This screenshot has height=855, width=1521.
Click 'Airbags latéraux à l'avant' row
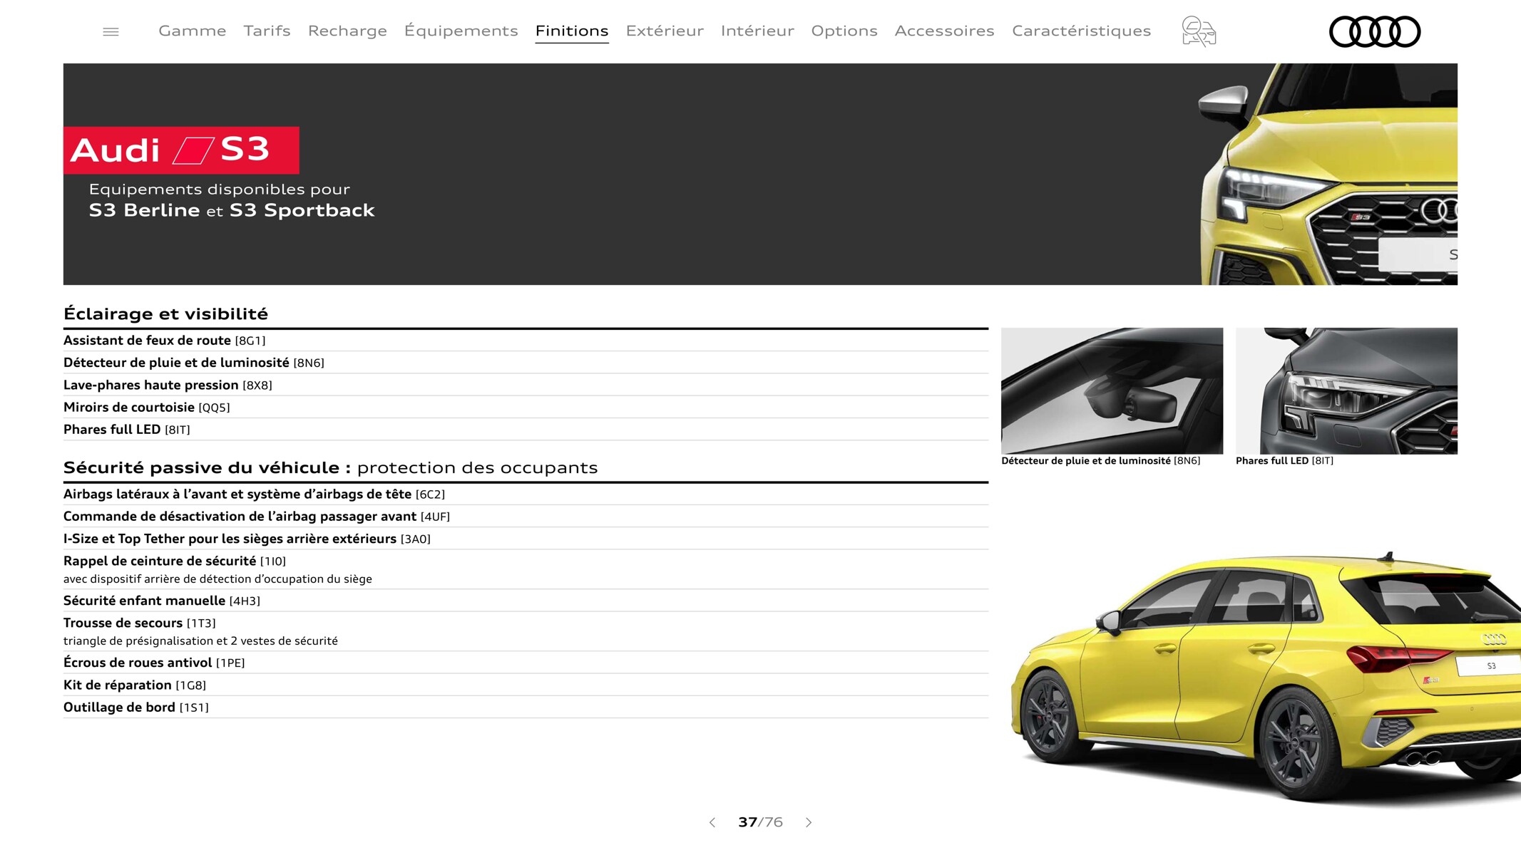click(526, 494)
